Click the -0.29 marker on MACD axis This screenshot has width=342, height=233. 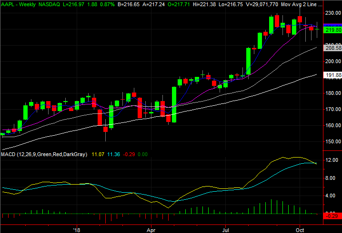pos(333,216)
